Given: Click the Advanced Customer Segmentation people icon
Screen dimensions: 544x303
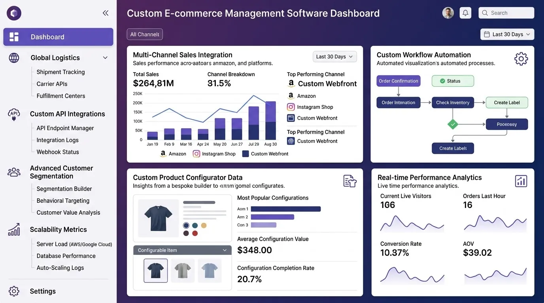Looking at the screenshot, I should click(14, 172).
